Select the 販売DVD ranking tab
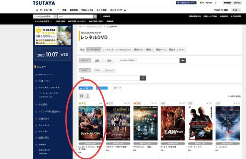Image resolution: width=246 pixels, height=159 pixels. coord(138,50)
